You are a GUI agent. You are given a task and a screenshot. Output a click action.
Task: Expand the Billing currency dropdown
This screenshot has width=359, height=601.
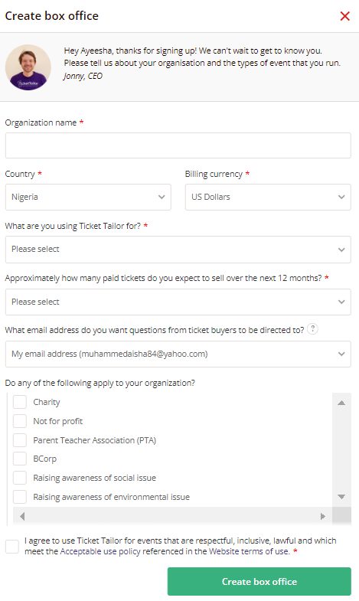(x=268, y=197)
